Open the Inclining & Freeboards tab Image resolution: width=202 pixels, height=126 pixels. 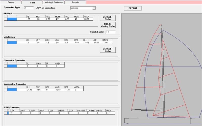click(54, 2)
